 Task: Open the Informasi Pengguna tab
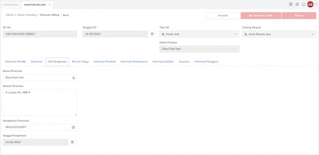(207, 62)
